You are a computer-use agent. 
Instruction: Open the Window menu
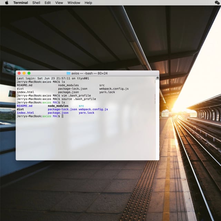[74, 3]
